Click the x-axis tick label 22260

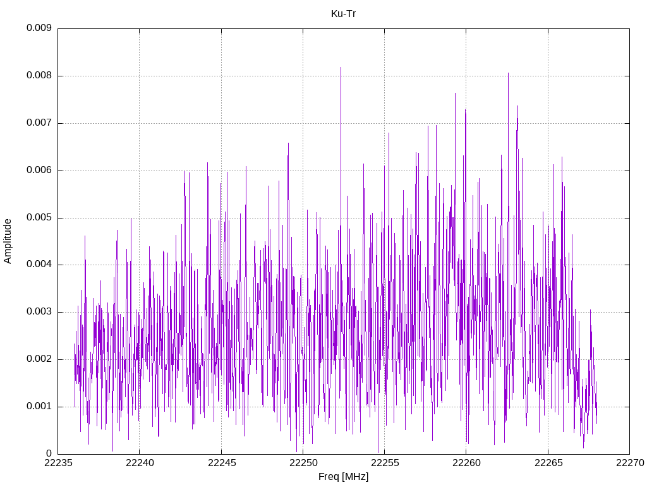[467, 463]
